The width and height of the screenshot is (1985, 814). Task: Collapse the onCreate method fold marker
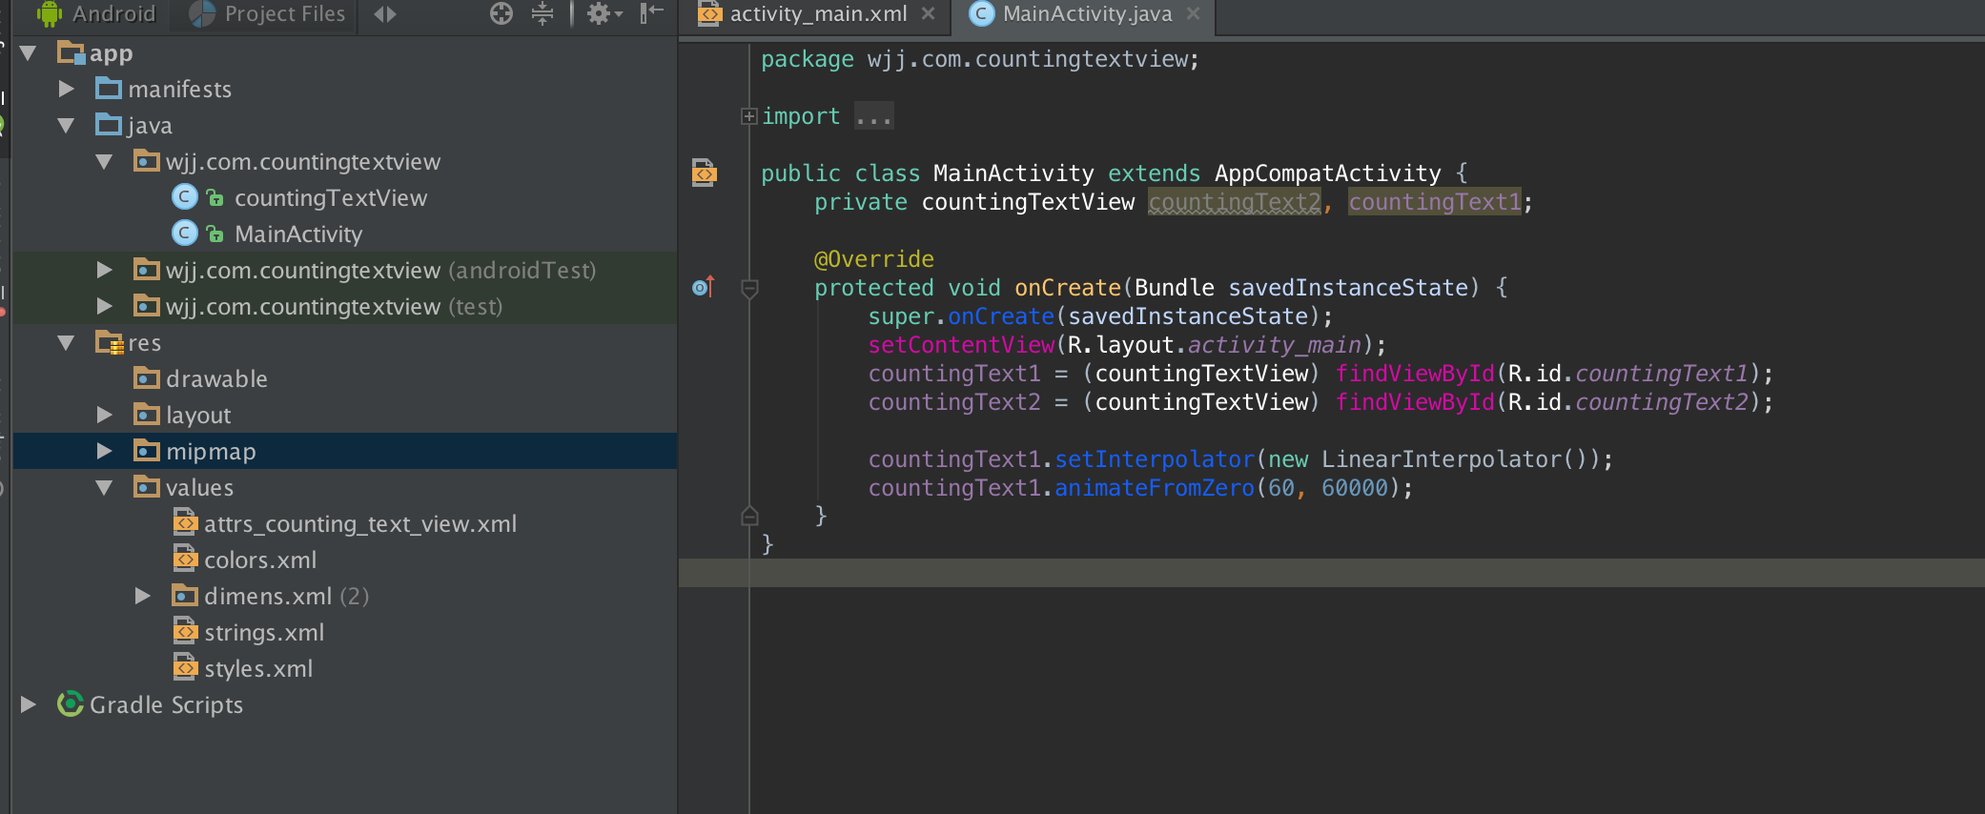(x=749, y=288)
